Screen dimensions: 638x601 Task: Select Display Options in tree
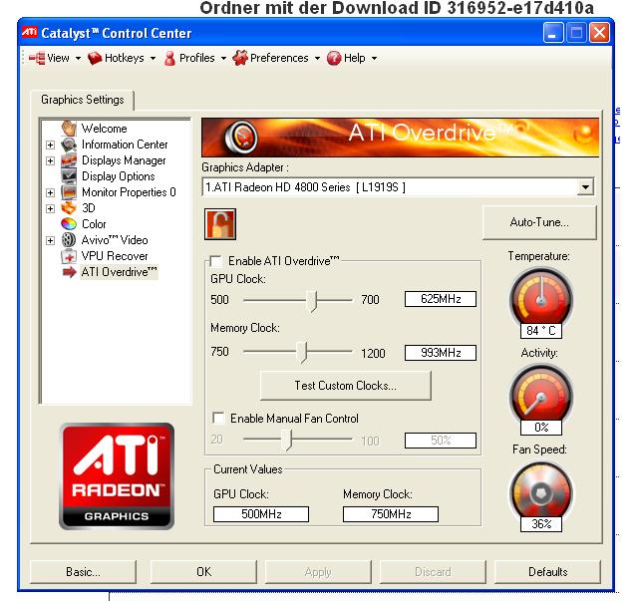coord(119,176)
